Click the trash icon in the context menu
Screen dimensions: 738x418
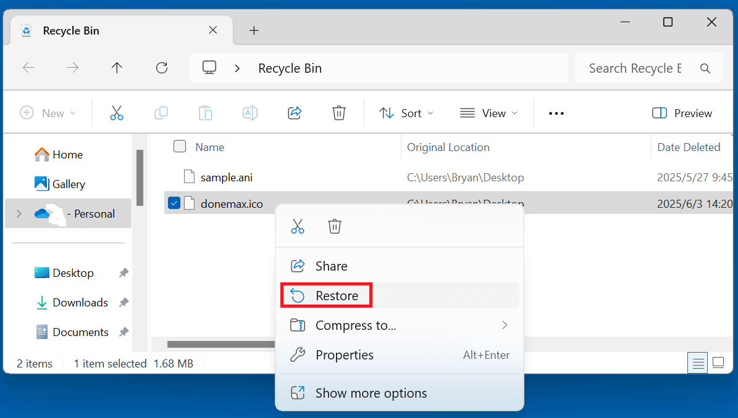(334, 226)
